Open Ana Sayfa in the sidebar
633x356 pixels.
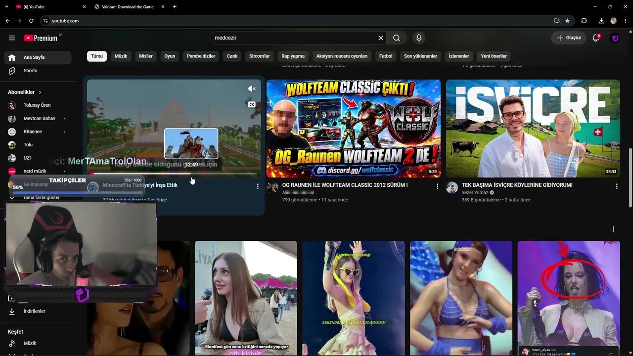pyautogui.click(x=37, y=57)
